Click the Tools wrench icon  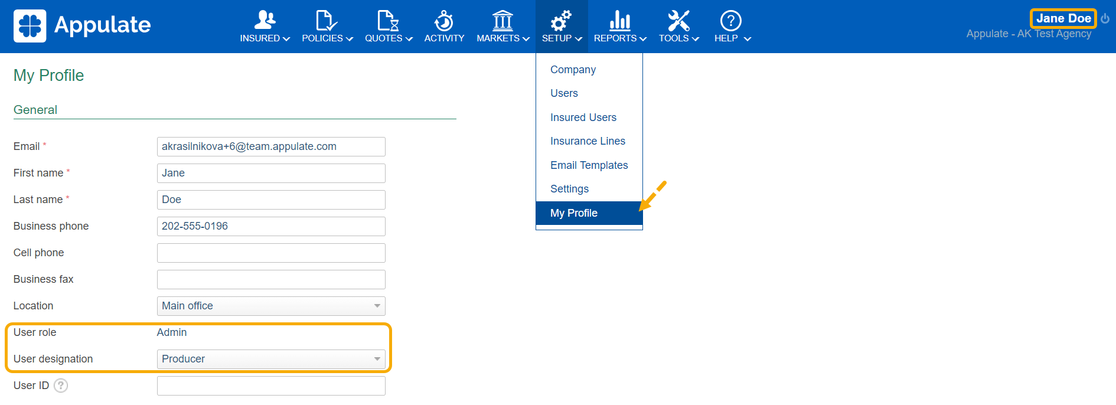[x=678, y=21]
